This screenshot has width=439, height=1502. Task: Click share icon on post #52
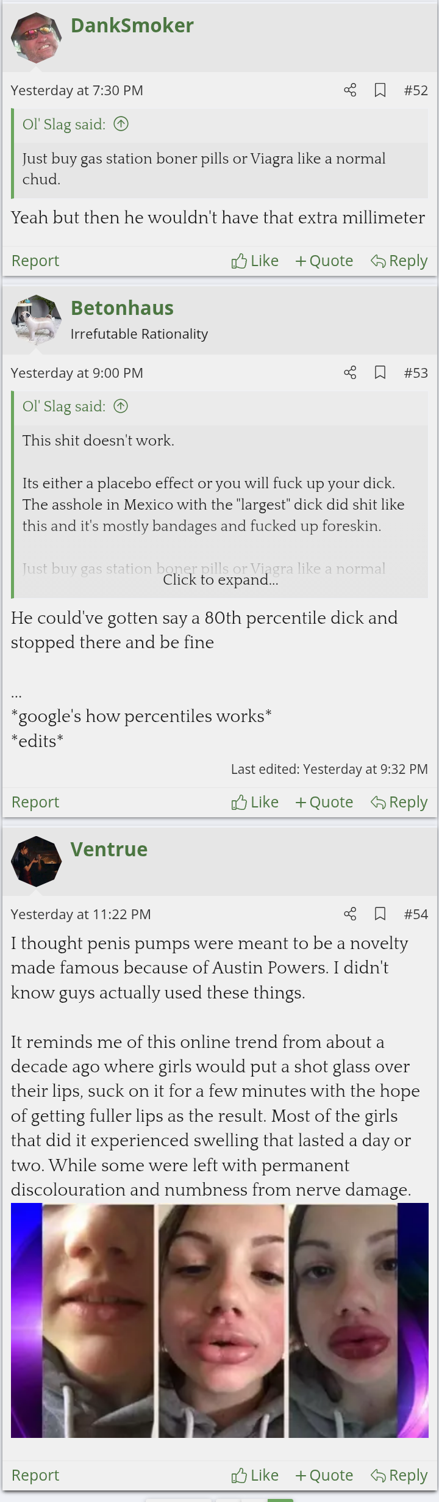click(350, 90)
